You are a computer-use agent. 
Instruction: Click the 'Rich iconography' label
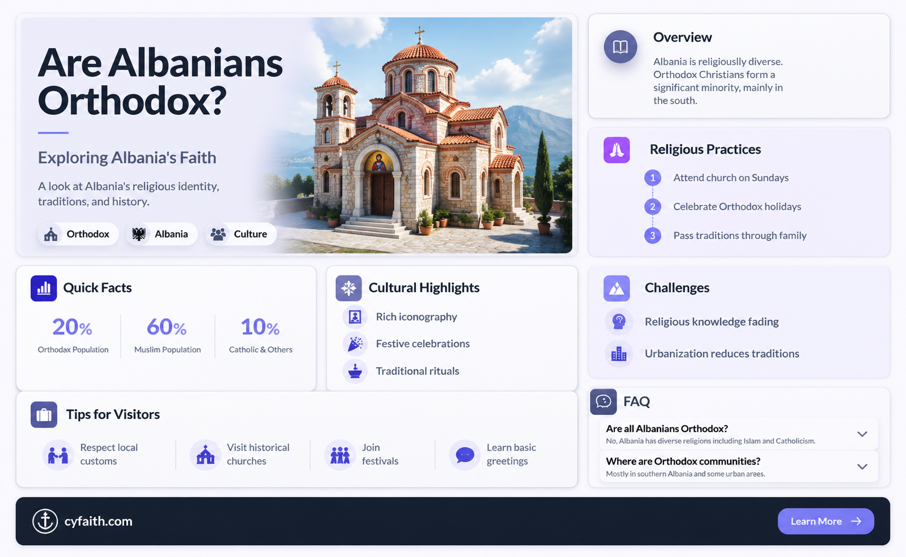tap(416, 317)
